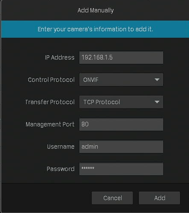
Task: Click the Add Manually dialog title
Action: (x=96, y=10)
